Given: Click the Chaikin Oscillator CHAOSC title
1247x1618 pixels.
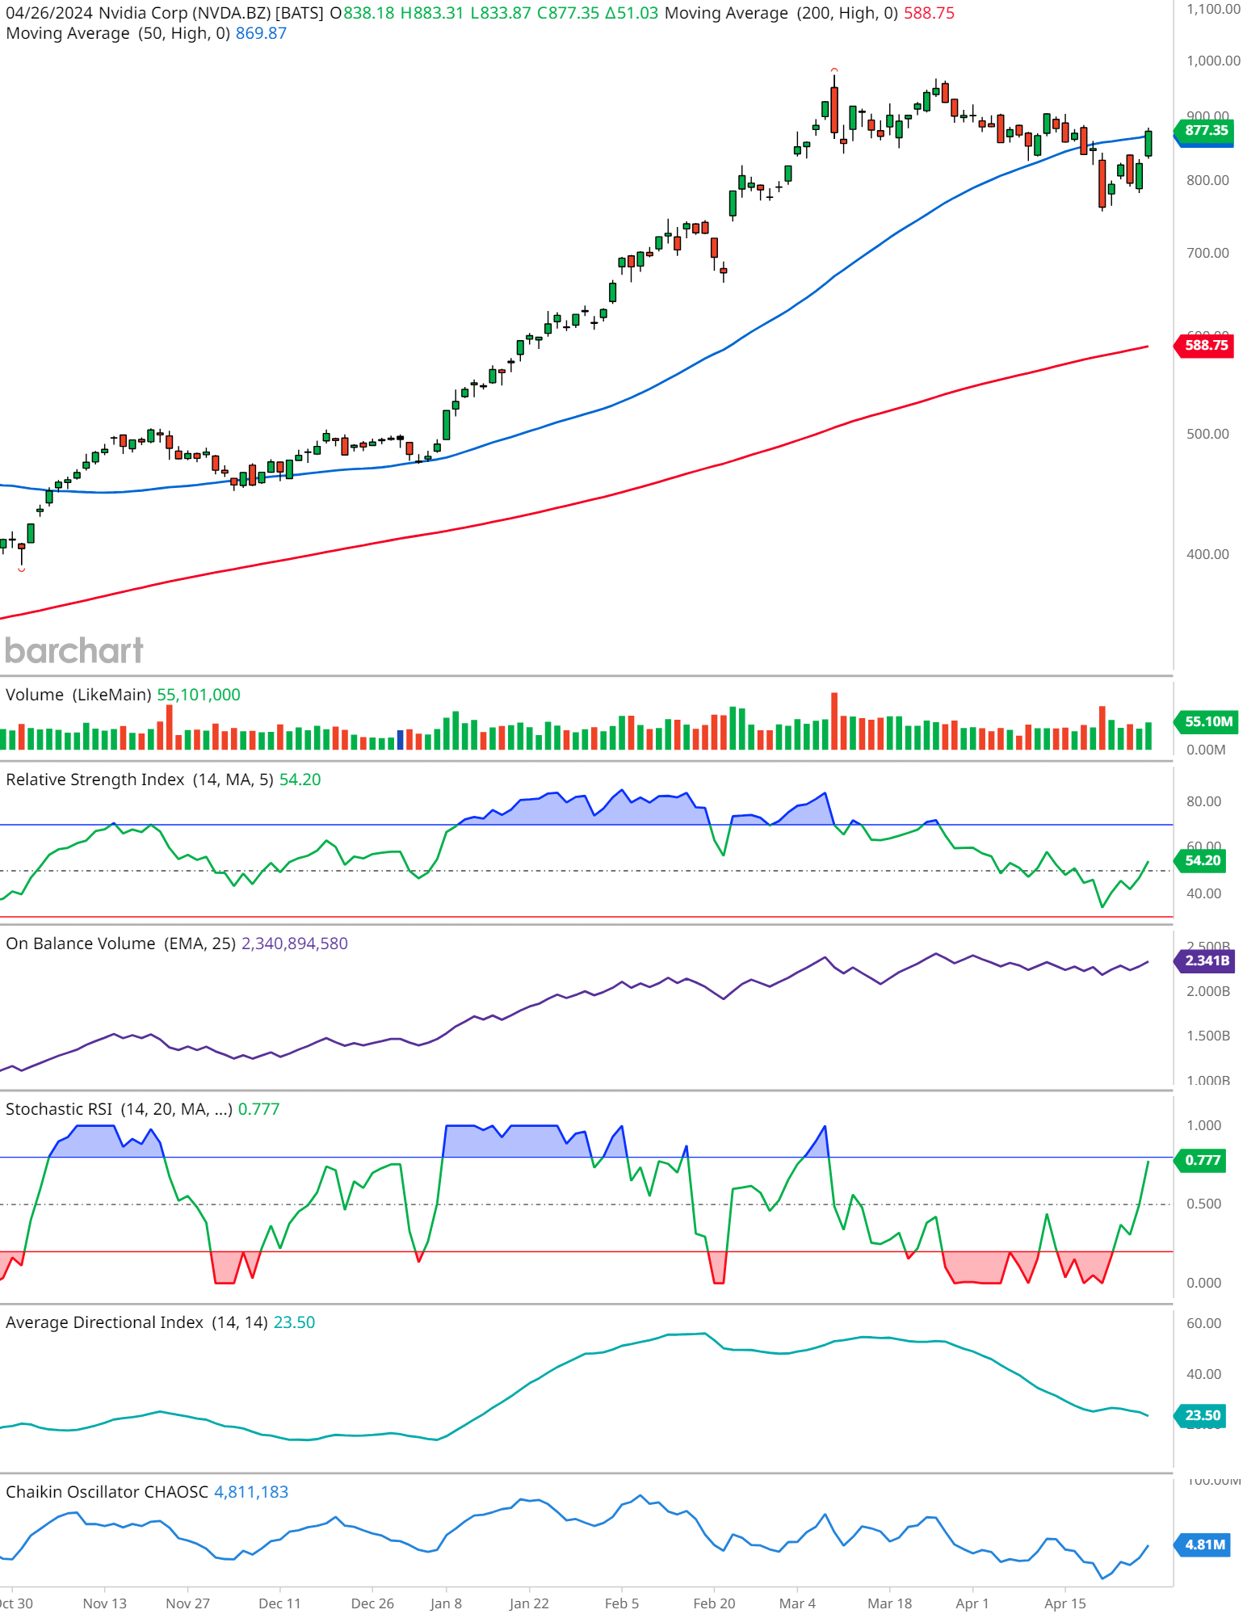Looking at the screenshot, I should coord(107,1492).
